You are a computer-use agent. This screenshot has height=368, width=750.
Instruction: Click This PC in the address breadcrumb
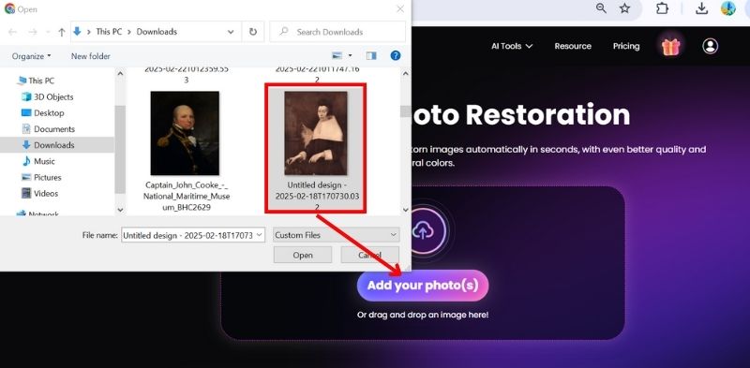pyautogui.click(x=109, y=32)
